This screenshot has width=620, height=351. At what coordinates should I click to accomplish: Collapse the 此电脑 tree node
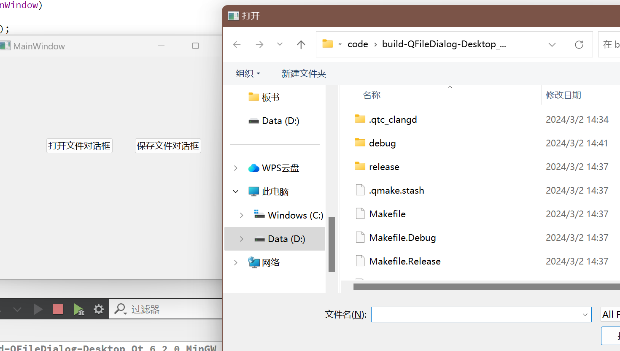pyautogui.click(x=236, y=192)
